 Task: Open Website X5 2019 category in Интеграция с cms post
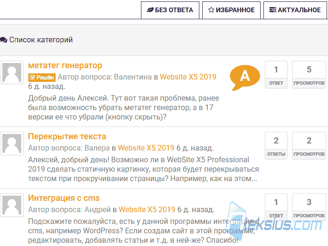[147, 209]
